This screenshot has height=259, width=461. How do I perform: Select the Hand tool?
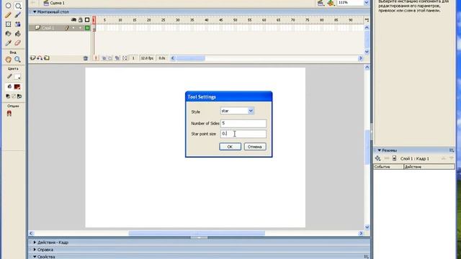tap(8, 60)
